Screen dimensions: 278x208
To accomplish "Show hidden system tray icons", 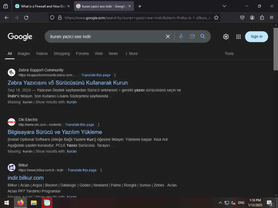I will 220,203.
